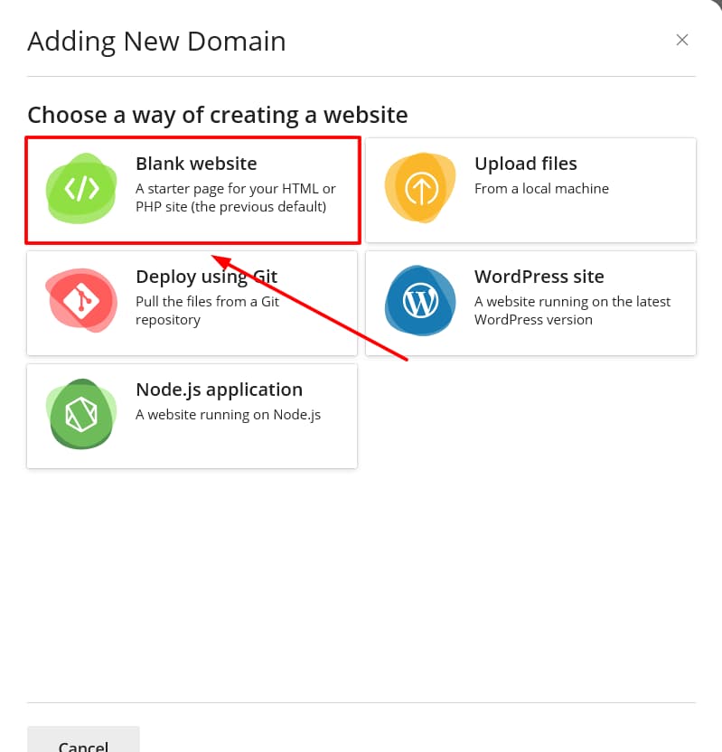Image resolution: width=722 pixels, height=752 pixels.
Task: Click 'Pull the files from a Git repository' text
Action: point(207,311)
